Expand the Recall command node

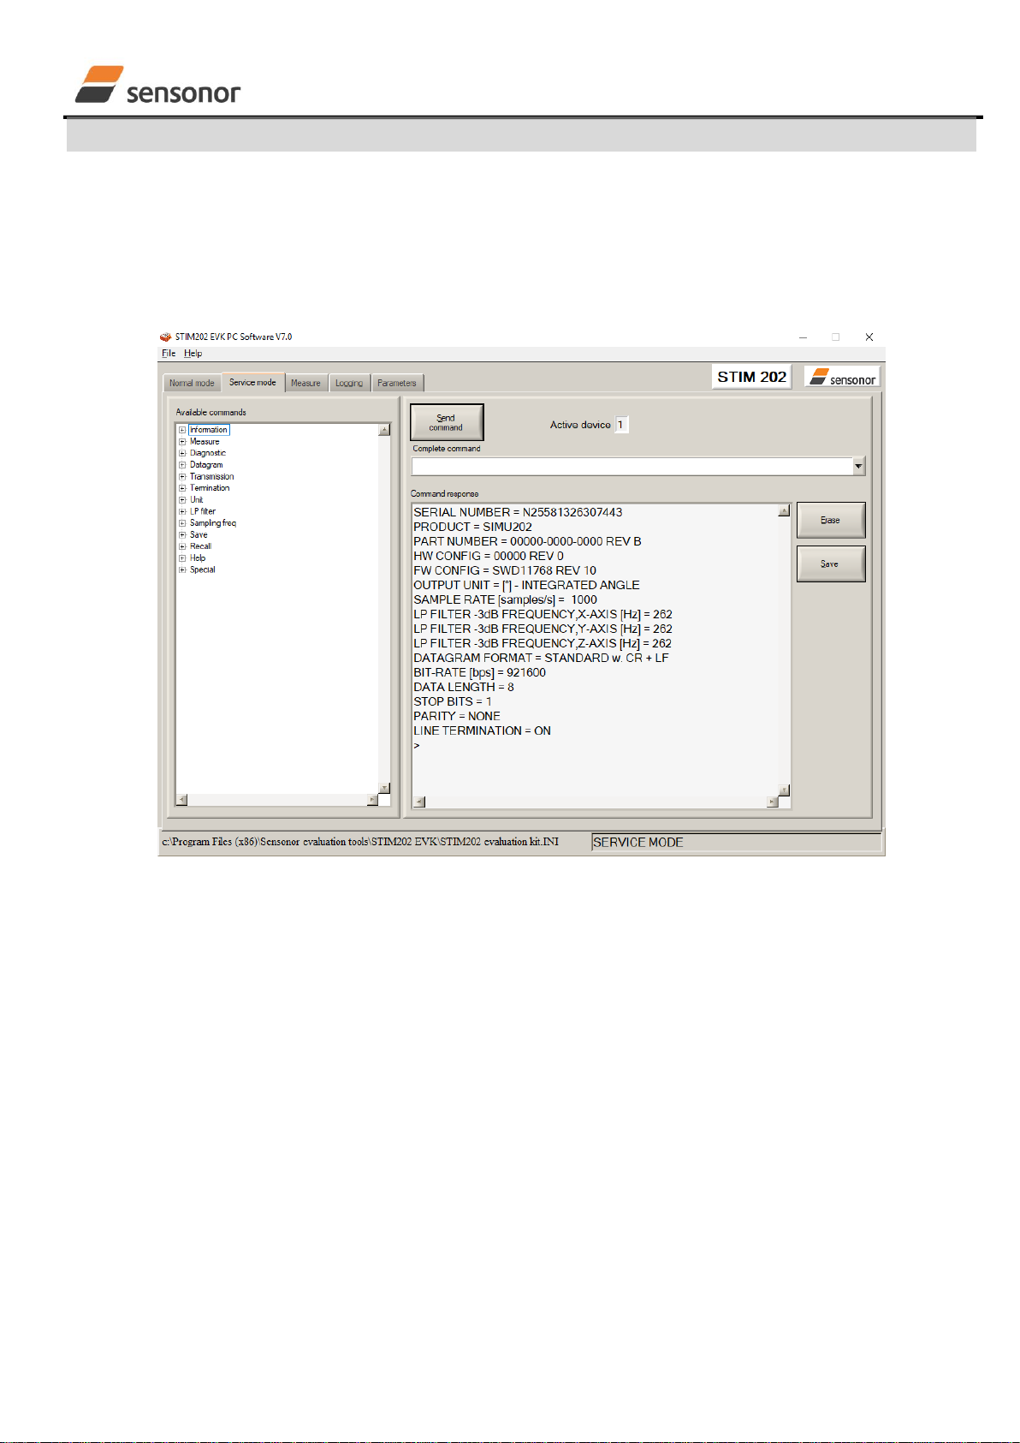182,546
